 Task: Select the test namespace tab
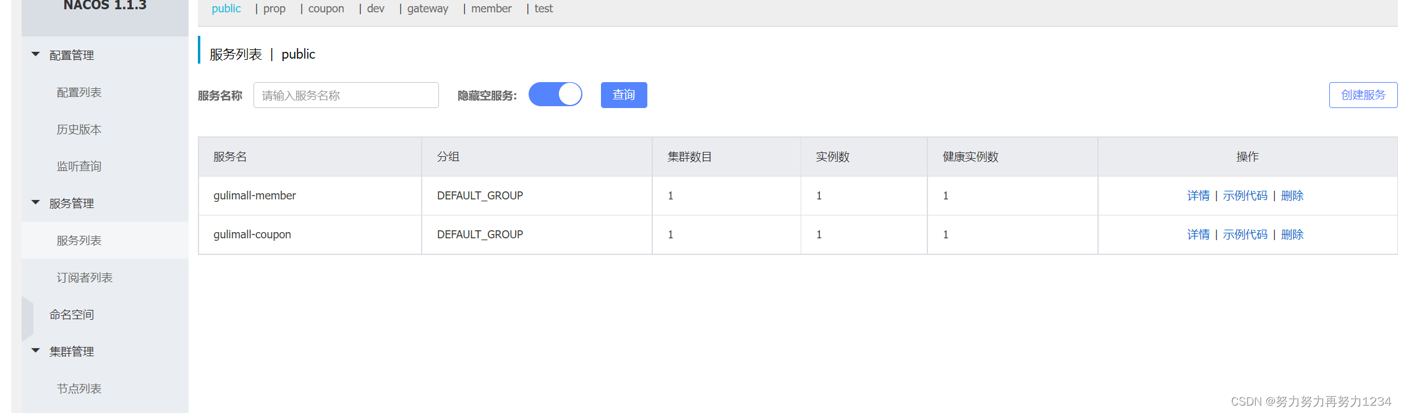coord(543,9)
